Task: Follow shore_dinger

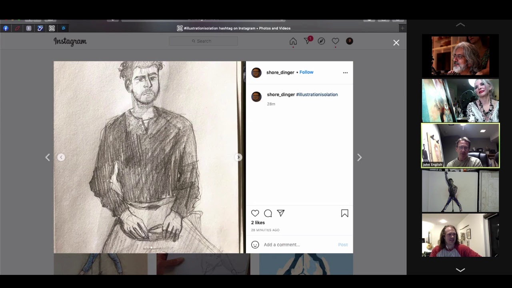Action: (306, 72)
